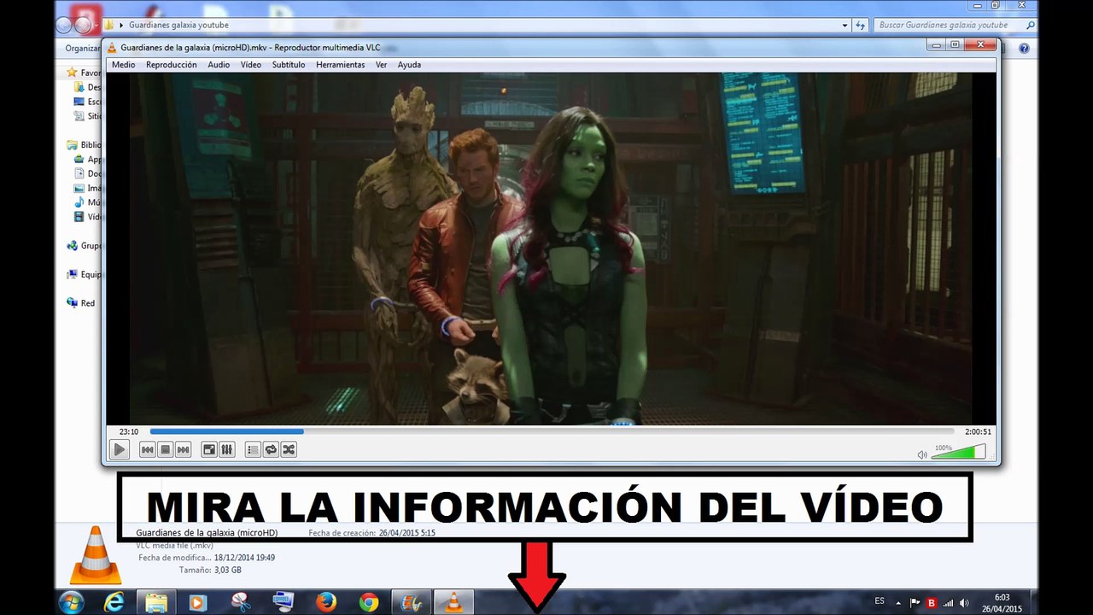Select Grupo en el hogar in sidebar
Image resolution: width=1093 pixels, height=615 pixels.
pyautogui.click(x=84, y=246)
